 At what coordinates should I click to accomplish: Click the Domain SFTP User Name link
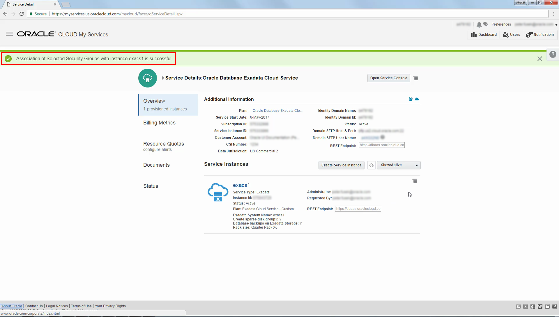(370, 138)
